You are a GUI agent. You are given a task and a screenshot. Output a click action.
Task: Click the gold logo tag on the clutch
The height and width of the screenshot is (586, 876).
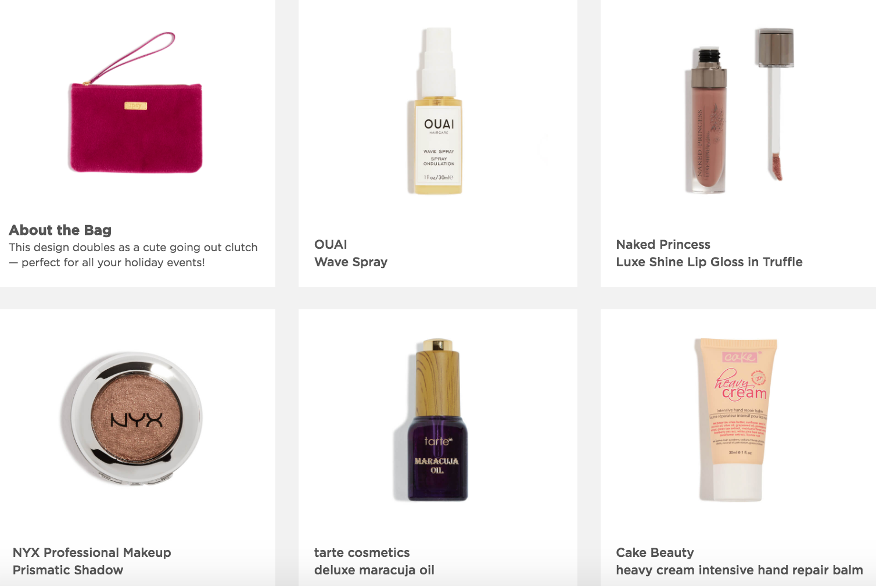pos(136,106)
